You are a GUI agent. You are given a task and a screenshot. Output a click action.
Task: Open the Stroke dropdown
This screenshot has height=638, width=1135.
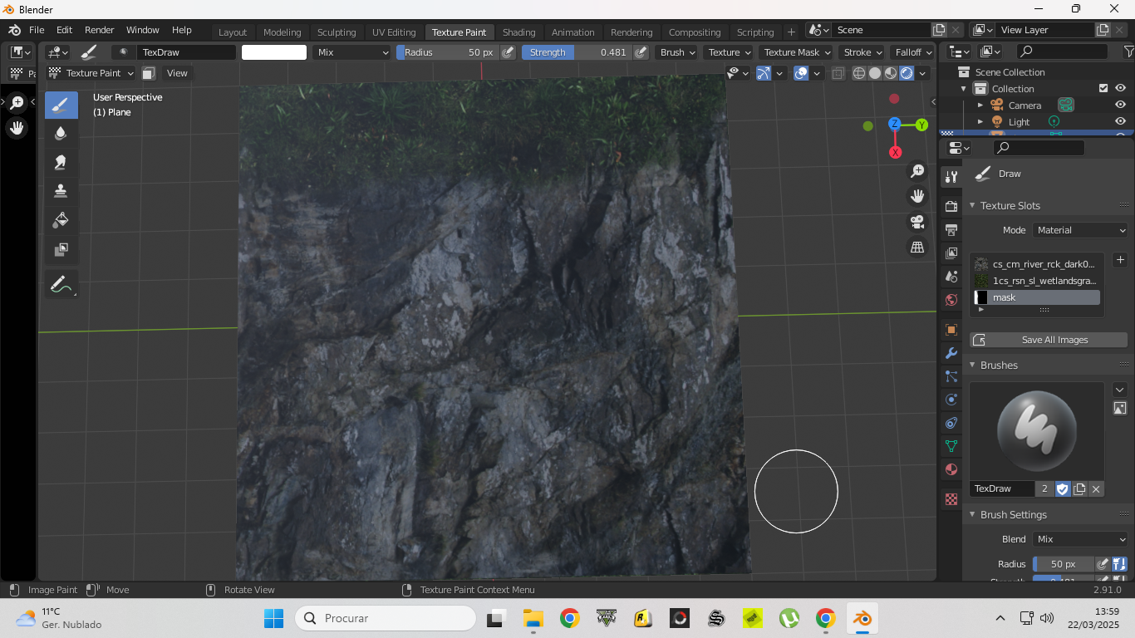(862, 52)
